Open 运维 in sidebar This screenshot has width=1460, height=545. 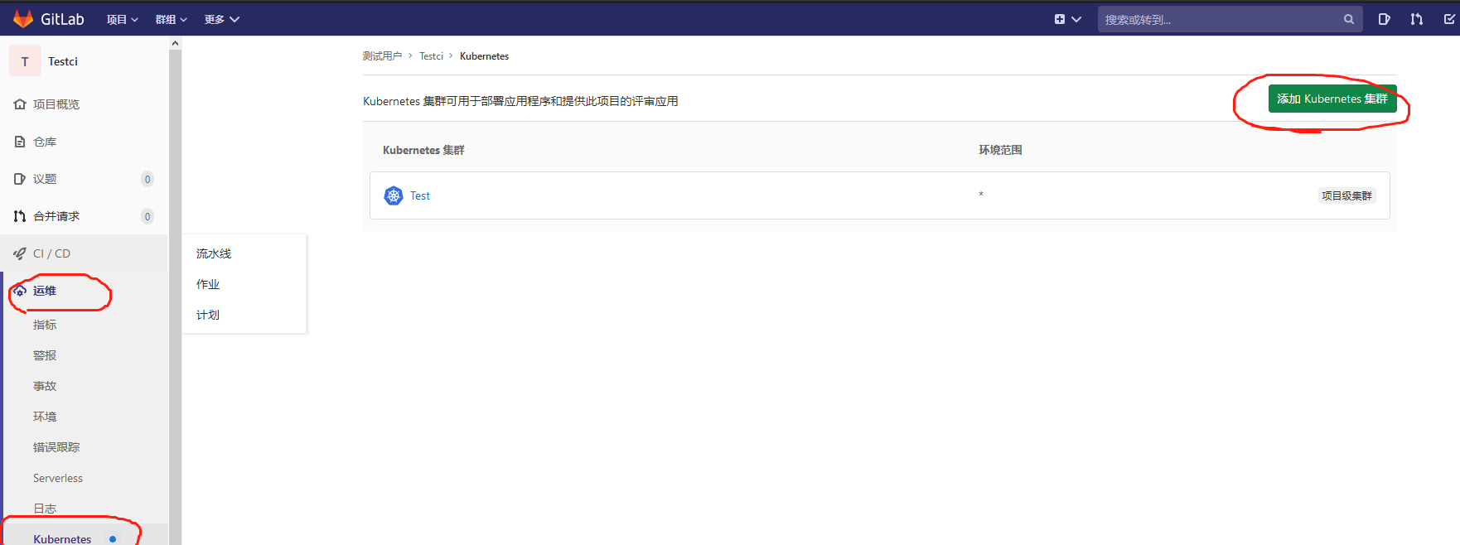(x=45, y=291)
